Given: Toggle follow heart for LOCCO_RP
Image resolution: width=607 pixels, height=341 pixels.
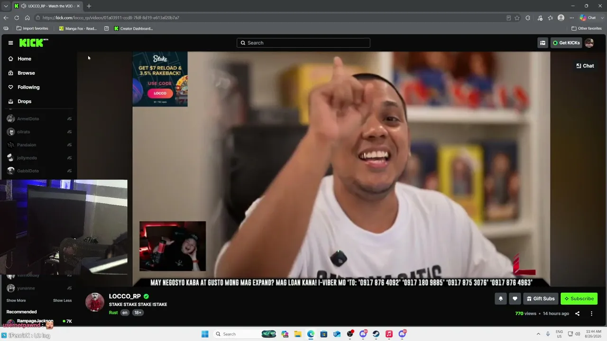Looking at the screenshot, I should coord(515,299).
